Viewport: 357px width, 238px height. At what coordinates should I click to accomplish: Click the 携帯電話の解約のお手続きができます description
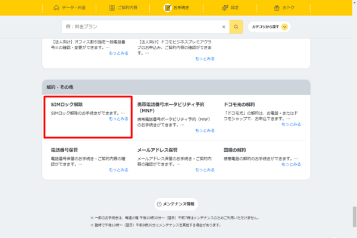pos(261,159)
